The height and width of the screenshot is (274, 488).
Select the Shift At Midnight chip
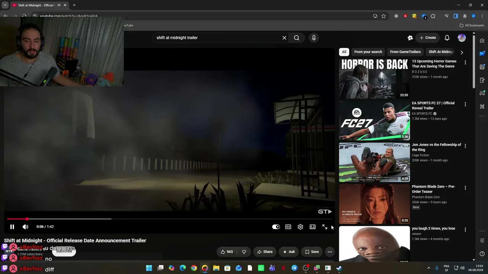(x=441, y=52)
